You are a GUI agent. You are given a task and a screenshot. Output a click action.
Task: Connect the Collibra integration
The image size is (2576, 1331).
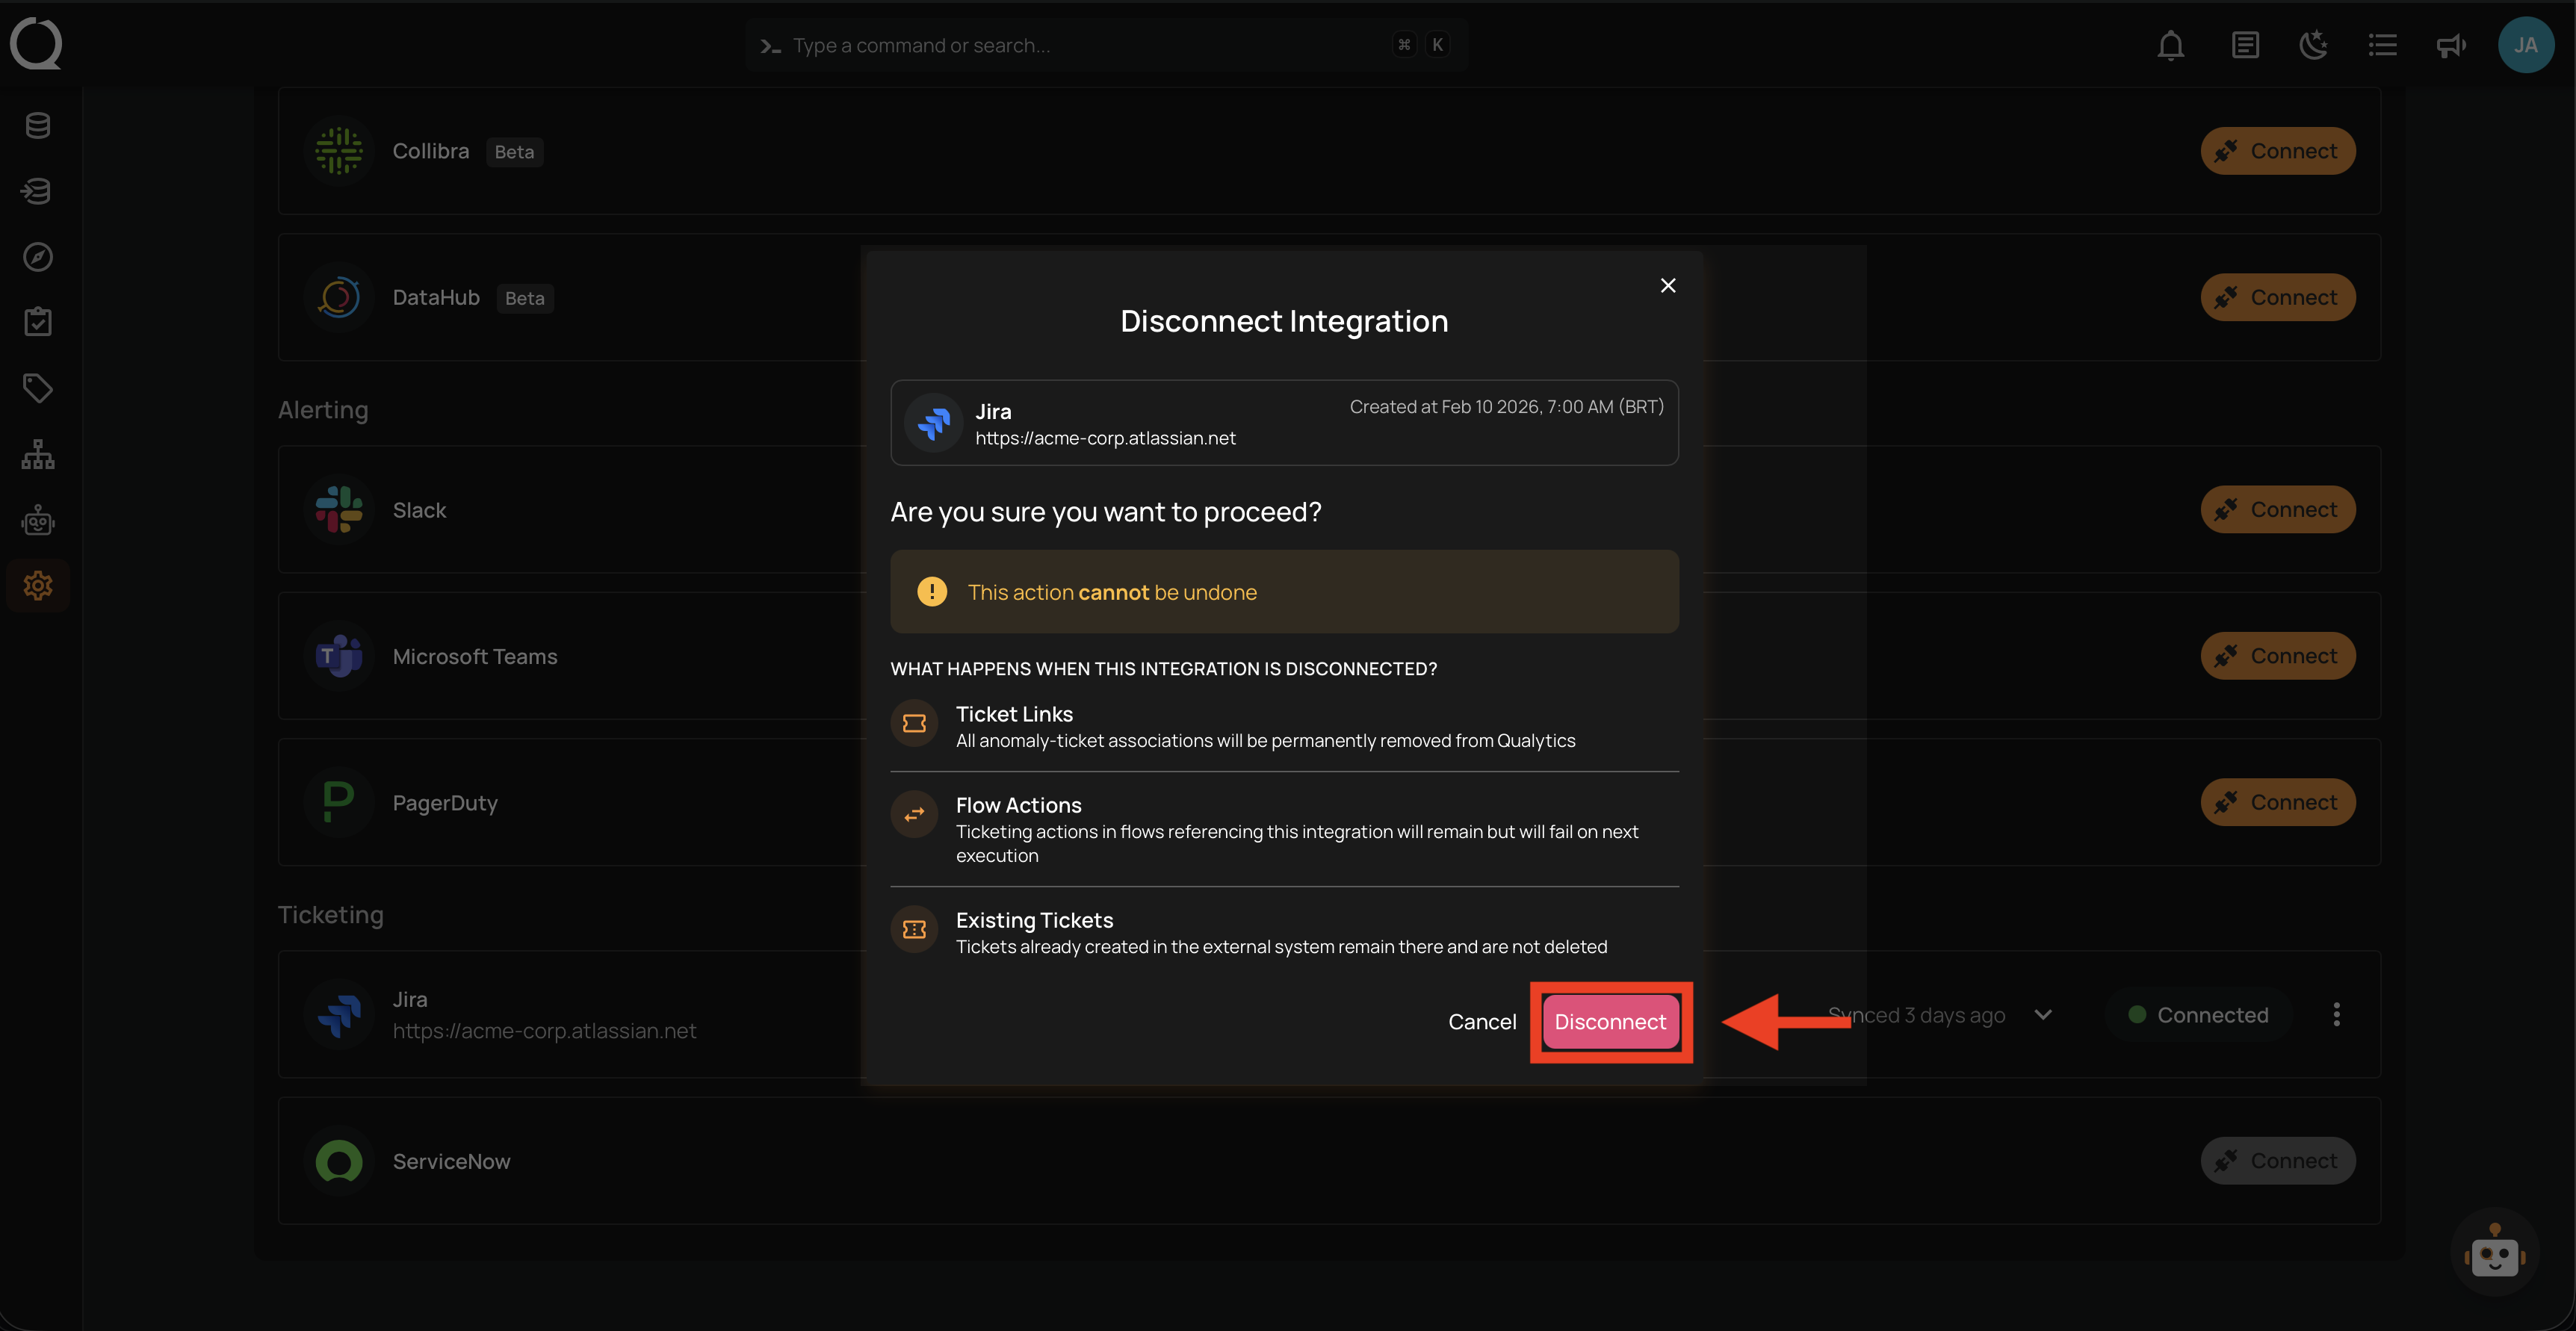[x=2278, y=151]
